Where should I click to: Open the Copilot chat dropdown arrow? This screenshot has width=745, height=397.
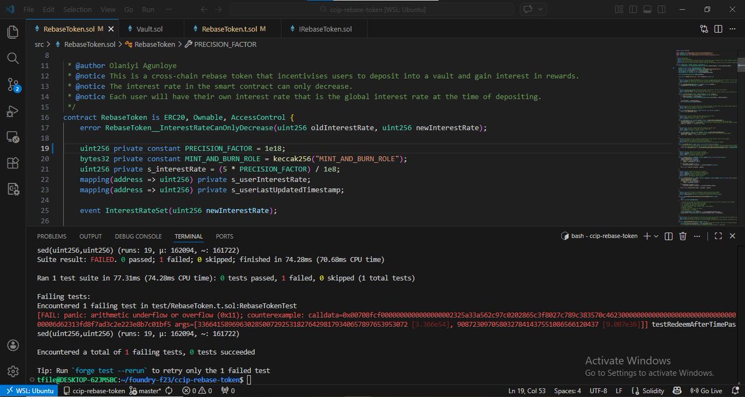(x=541, y=9)
